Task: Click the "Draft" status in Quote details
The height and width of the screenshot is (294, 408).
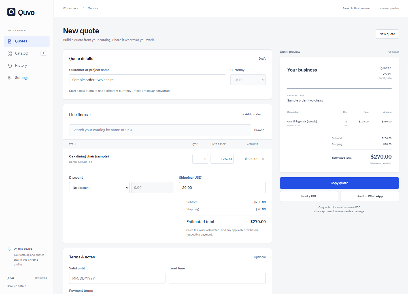Action: 262,59
